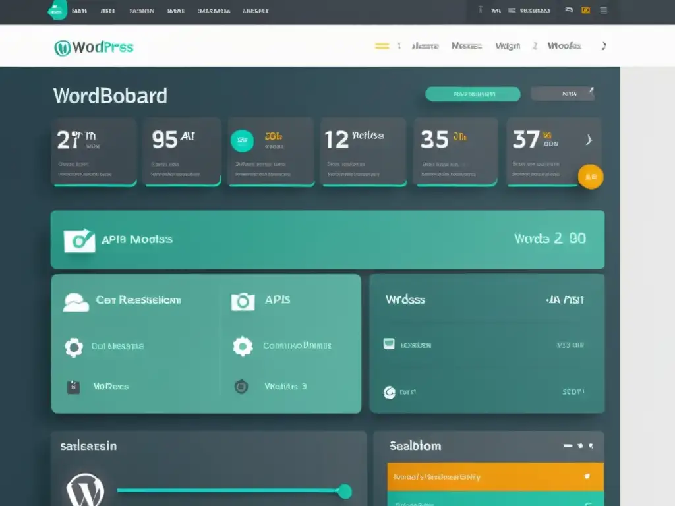675x506 pixels.
Task: Click the VoRees label
Action: tap(111, 386)
